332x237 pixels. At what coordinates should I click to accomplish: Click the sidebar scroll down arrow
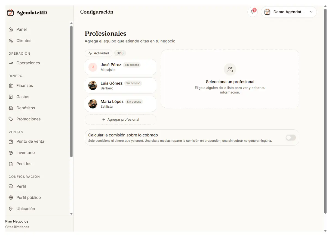(x=72, y=214)
